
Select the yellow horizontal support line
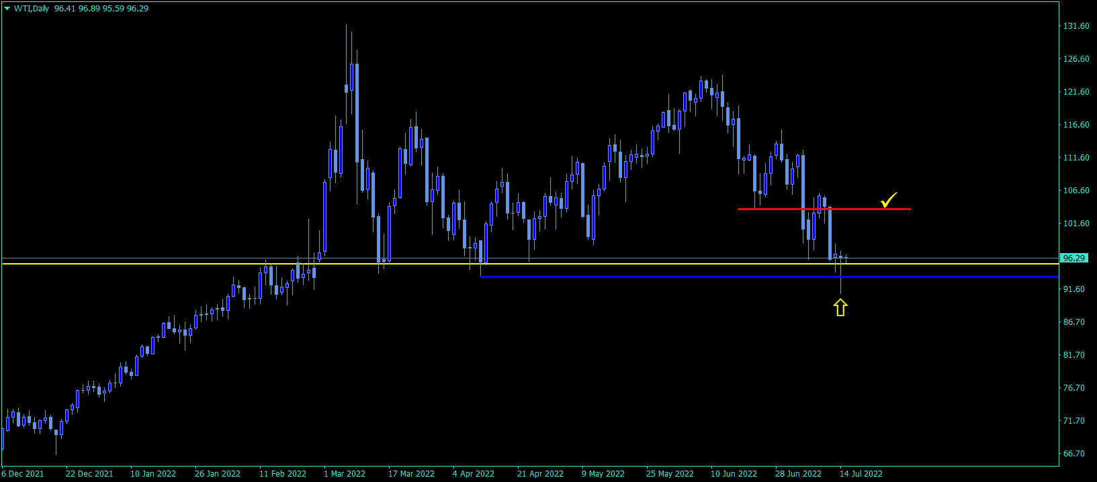coord(529,264)
